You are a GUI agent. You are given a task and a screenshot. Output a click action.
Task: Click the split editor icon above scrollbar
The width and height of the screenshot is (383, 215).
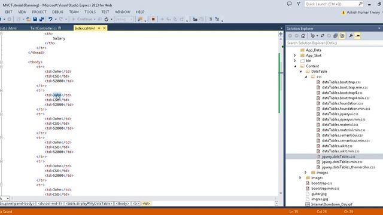click(x=281, y=34)
